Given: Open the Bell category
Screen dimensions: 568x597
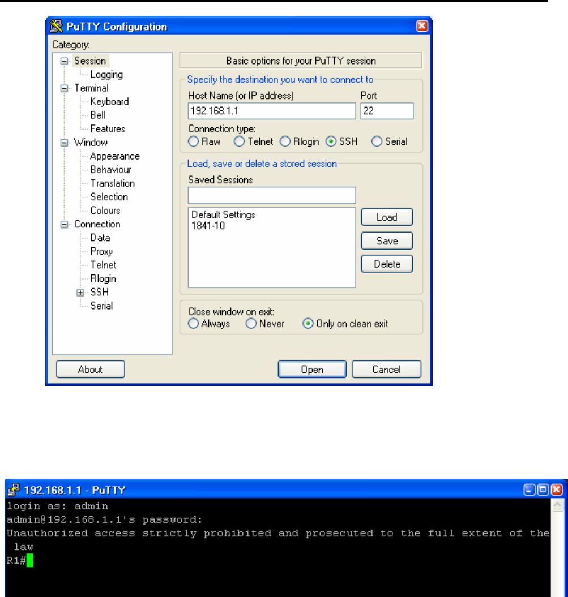Looking at the screenshot, I should point(97,115).
